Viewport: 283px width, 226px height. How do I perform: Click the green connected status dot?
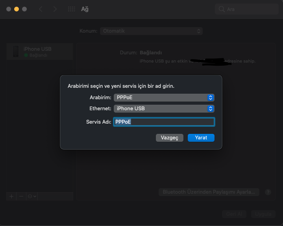pos(26,55)
